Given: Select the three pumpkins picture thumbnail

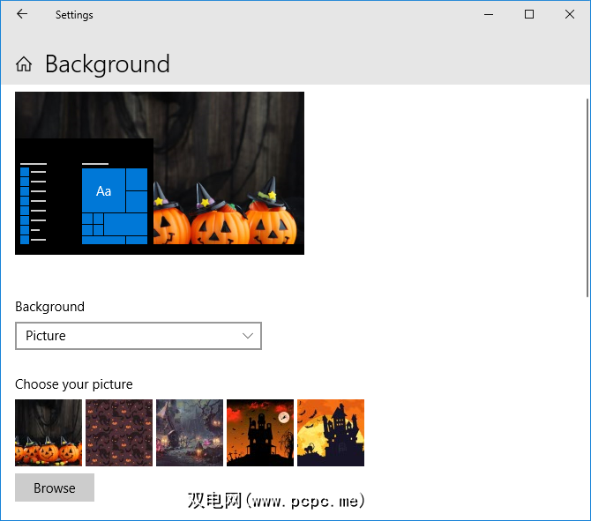Looking at the screenshot, I should (49, 433).
